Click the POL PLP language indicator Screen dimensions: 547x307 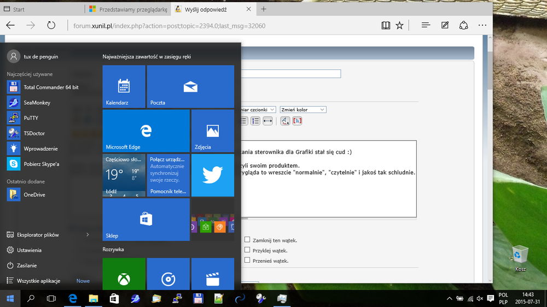[503, 299]
